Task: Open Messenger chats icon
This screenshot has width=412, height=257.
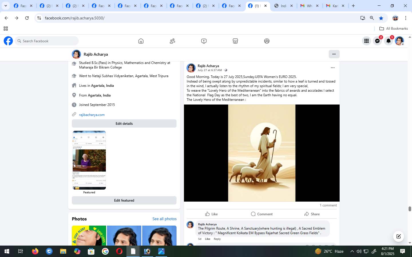Action: click(377, 41)
